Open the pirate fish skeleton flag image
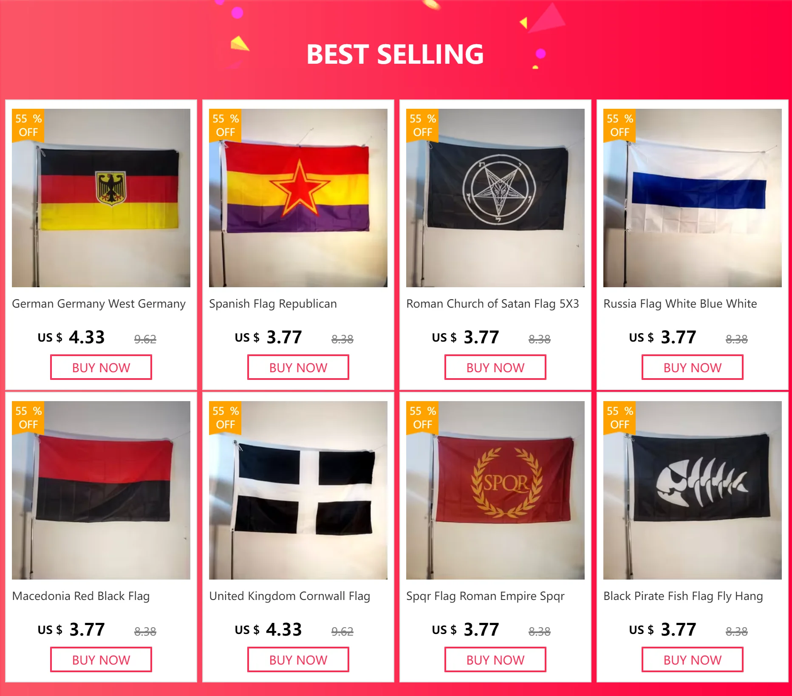The height and width of the screenshot is (696, 792). click(x=693, y=490)
